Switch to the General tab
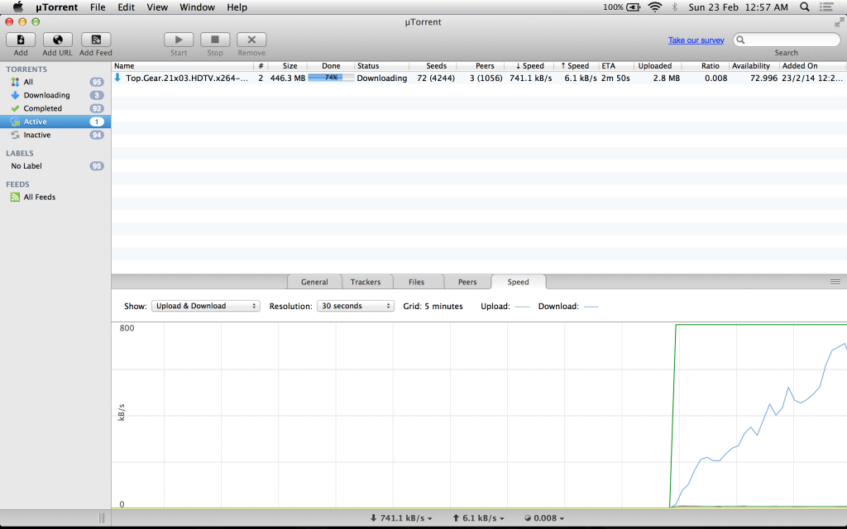Viewport: 847px width, 529px height. point(314,282)
